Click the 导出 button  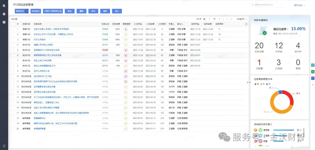coord(93,11)
